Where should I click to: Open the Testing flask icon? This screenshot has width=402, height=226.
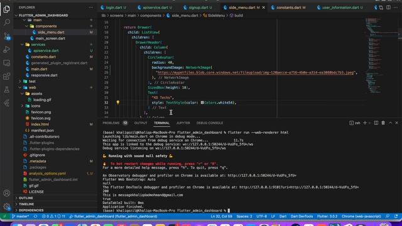tap(7, 89)
